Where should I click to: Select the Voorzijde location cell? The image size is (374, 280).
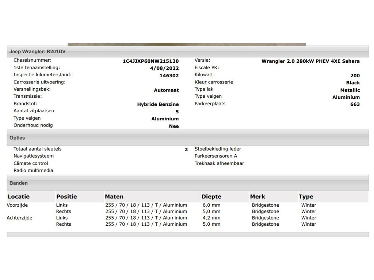click(17, 205)
